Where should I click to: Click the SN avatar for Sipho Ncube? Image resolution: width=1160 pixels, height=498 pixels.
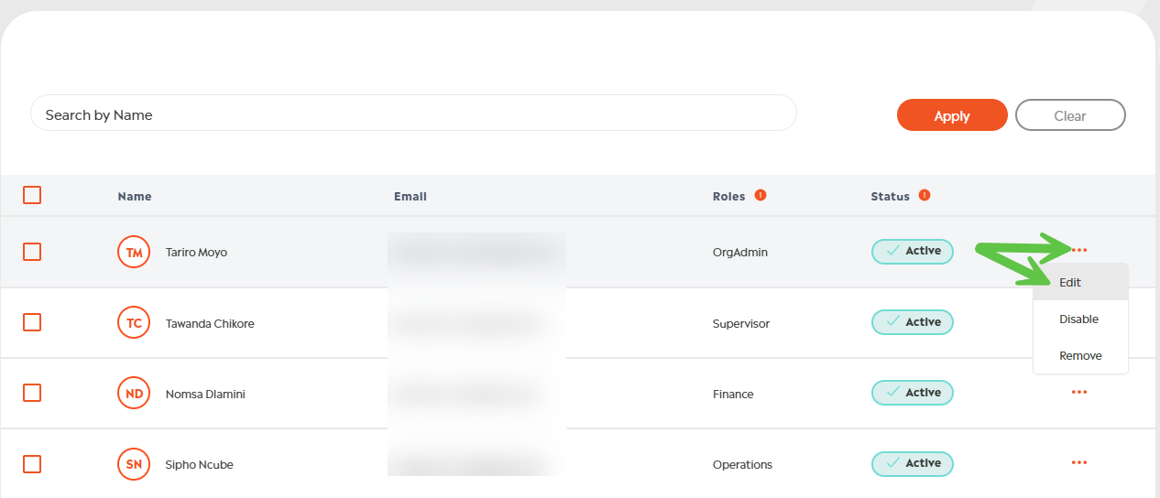[x=134, y=464]
